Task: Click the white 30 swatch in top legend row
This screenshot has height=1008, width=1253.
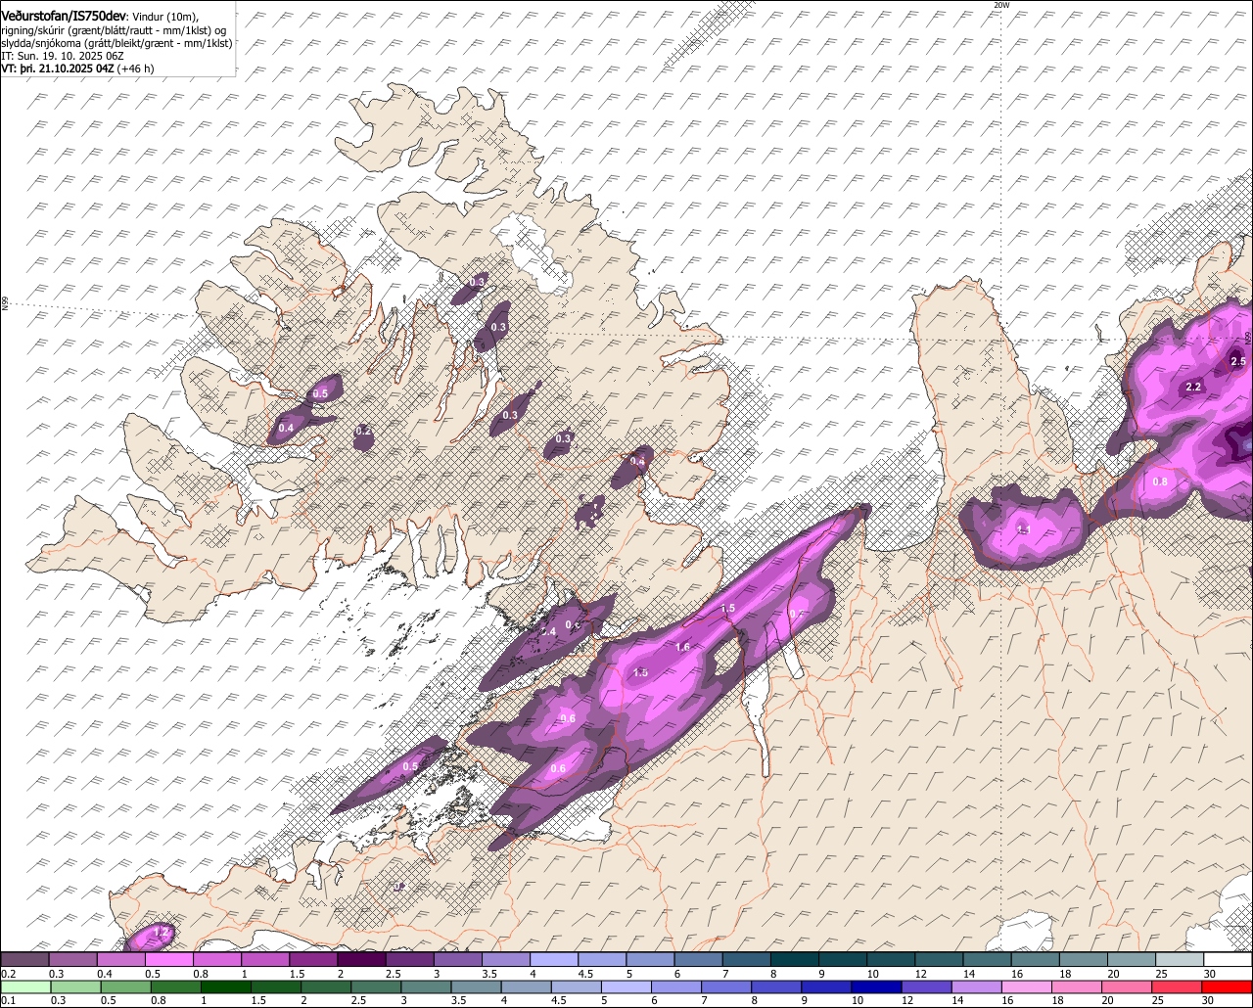Action: point(1229,959)
